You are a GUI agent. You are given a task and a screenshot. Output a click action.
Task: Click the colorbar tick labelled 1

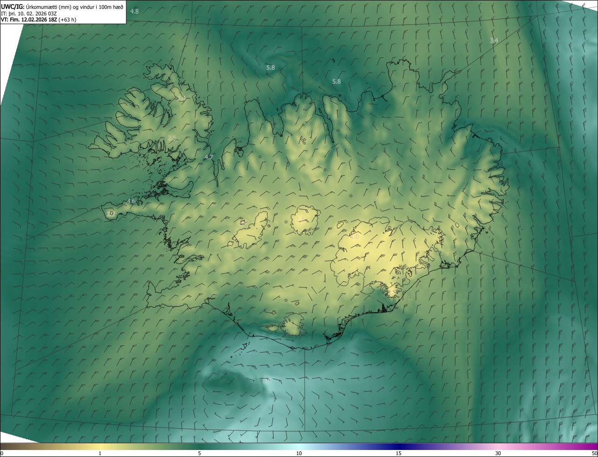(x=100, y=453)
